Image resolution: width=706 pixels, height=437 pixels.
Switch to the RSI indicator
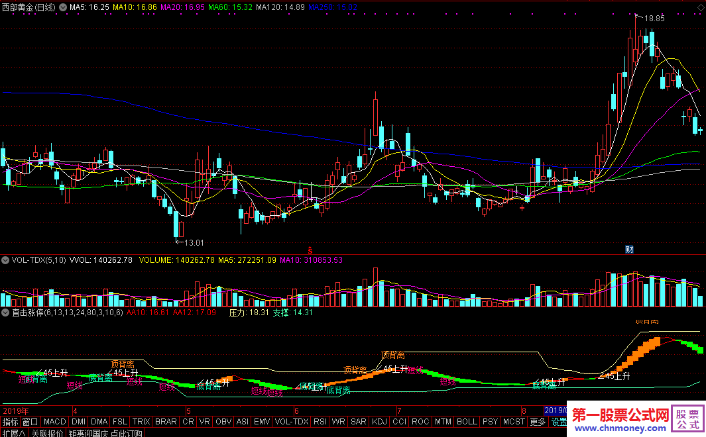320,422
